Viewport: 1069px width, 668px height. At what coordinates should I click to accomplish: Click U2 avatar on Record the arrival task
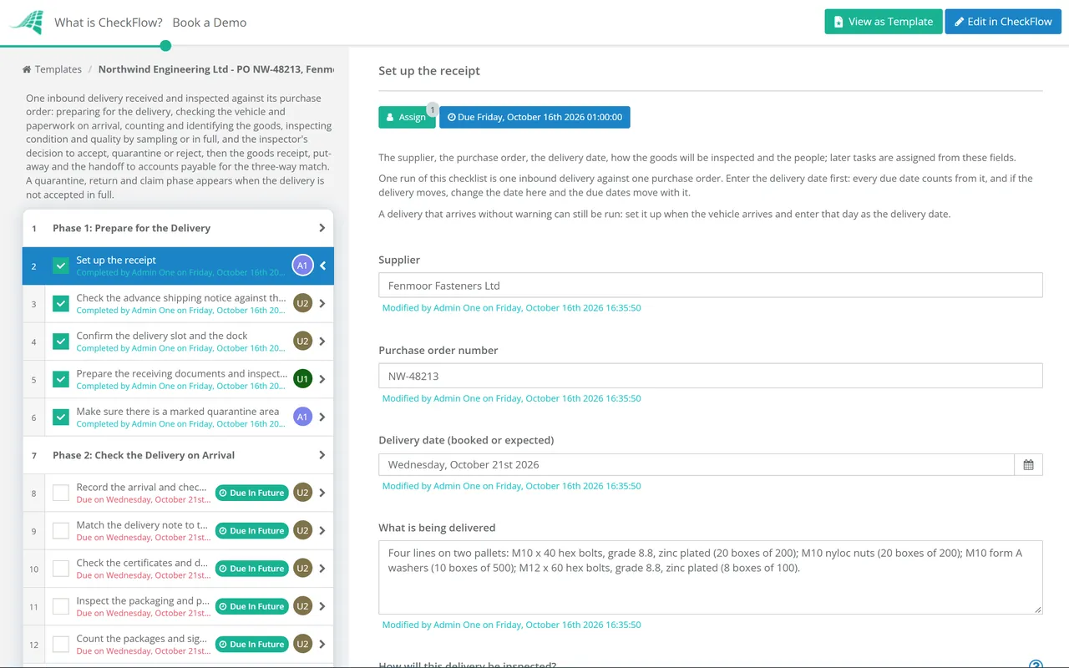[x=302, y=493]
